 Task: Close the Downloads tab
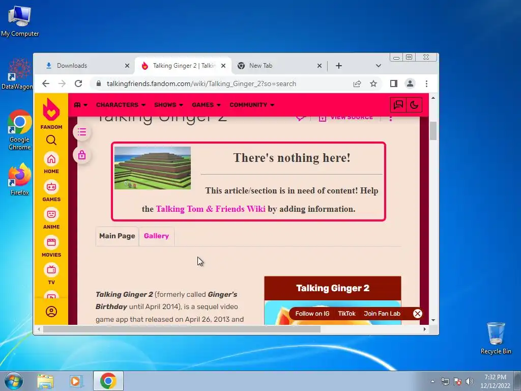click(x=127, y=66)
